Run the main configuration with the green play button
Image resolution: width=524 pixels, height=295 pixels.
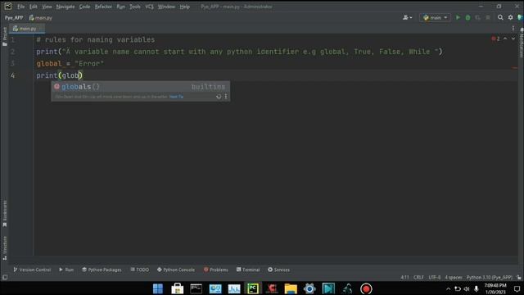pos(458,17)
